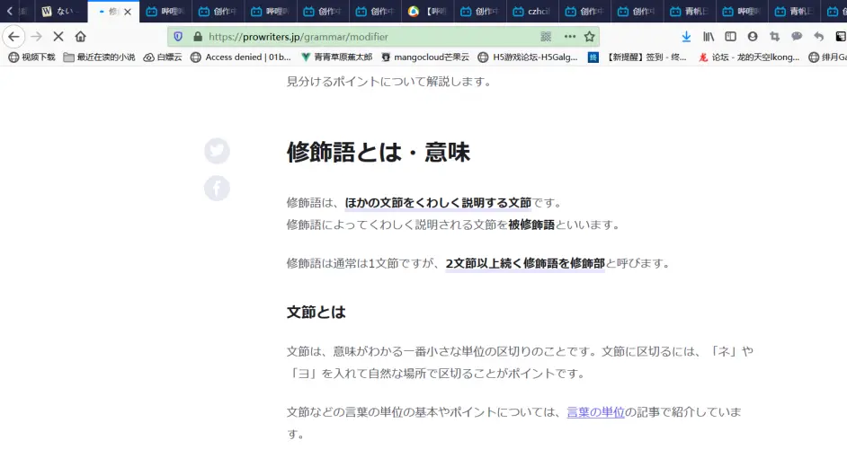Open the 论坛 - 龙的天空 bookmark
847x476 pixels.
pos(749,57)
